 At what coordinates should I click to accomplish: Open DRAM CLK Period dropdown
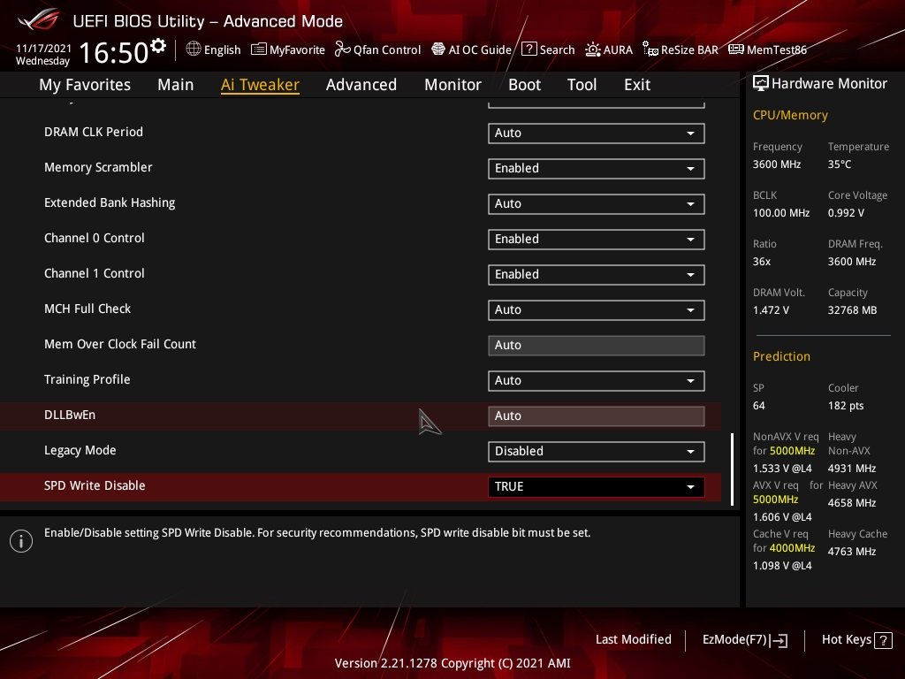[597, 134]
